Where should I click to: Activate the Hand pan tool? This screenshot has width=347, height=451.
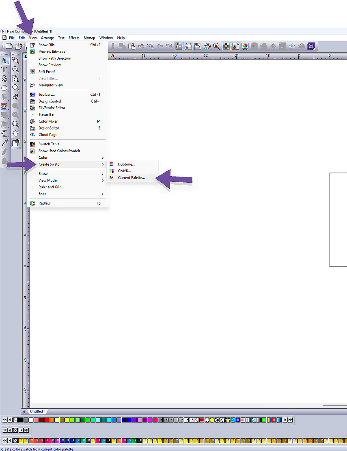pos(16,133)
